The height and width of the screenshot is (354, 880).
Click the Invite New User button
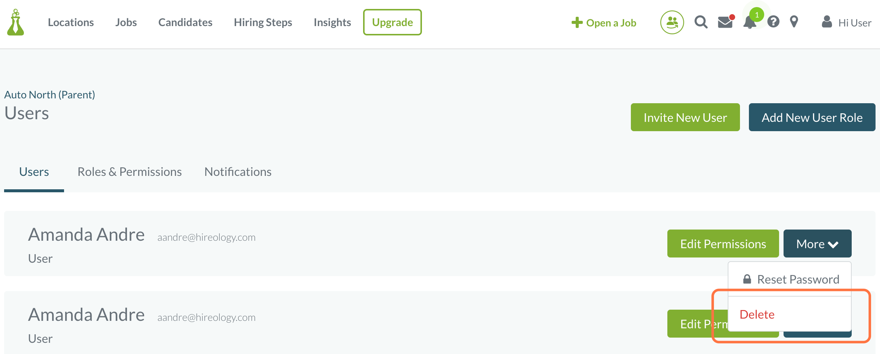(x=685, y=117)
